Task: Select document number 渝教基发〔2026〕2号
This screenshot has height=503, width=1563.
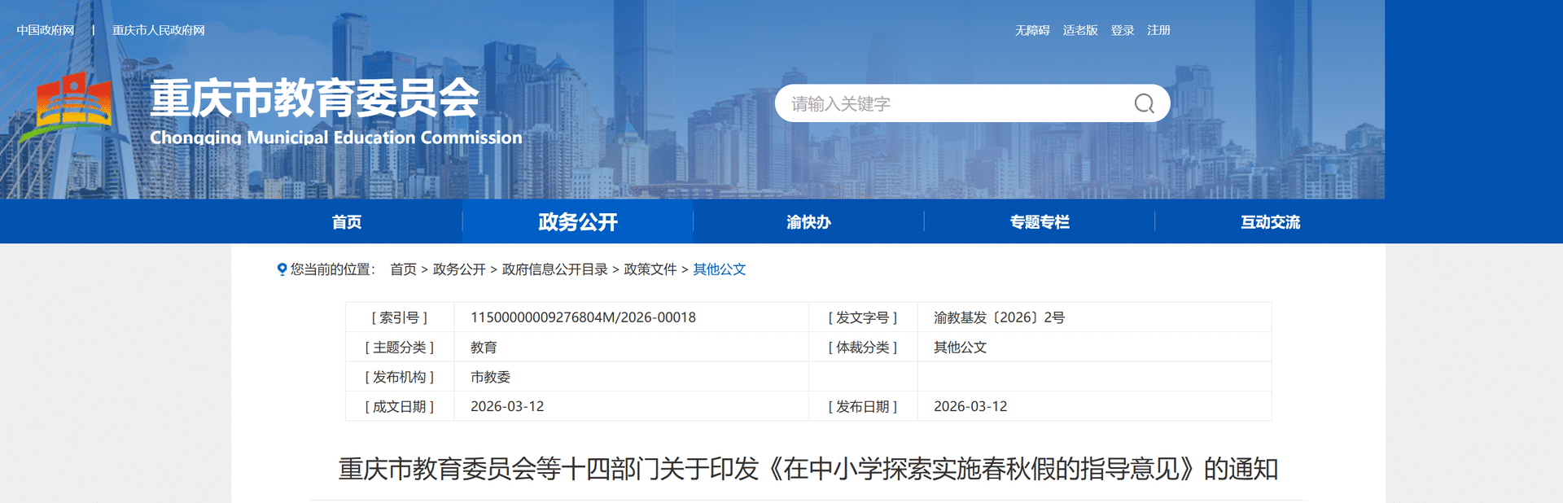Action: tap(999, 317)
